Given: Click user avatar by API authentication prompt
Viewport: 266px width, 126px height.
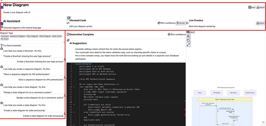Looking at the screenshot, I should 65,77.
